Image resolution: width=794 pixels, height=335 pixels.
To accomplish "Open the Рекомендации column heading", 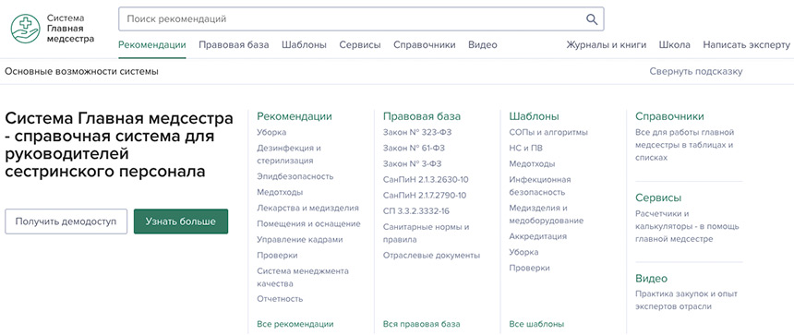I will point(295,116).
